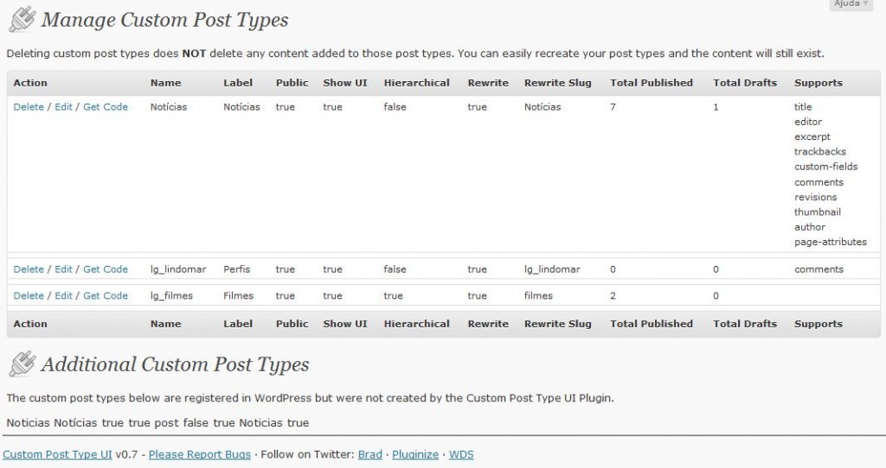886x468 pixels.
Task: Get Code for the Notícias post type
Action: [x=106, y=107]
